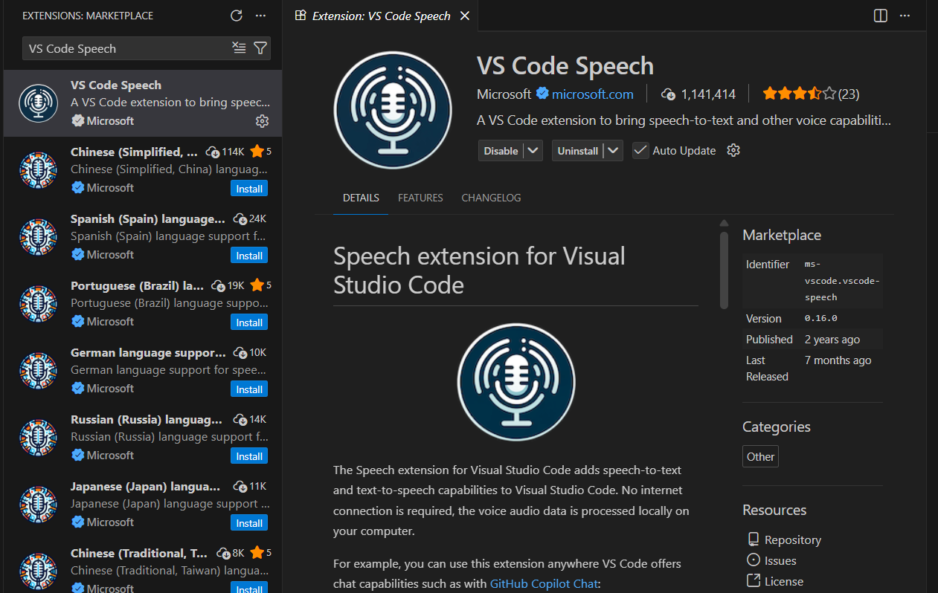Close the Extension: VS Code Speech tab

[465, 16]
